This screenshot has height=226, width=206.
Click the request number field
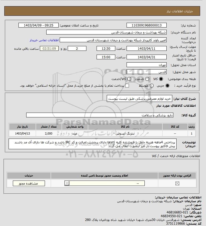(x=146, y=25)
